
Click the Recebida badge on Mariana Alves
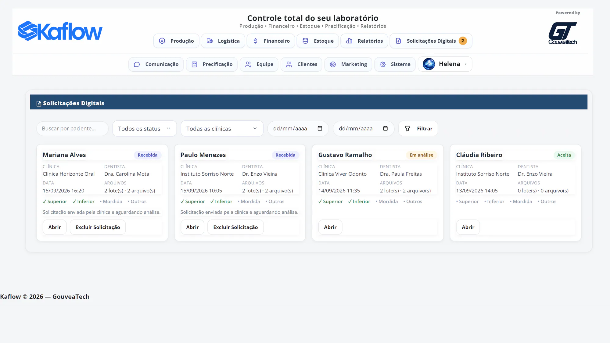pyautogui.click(x=148, y=155)
